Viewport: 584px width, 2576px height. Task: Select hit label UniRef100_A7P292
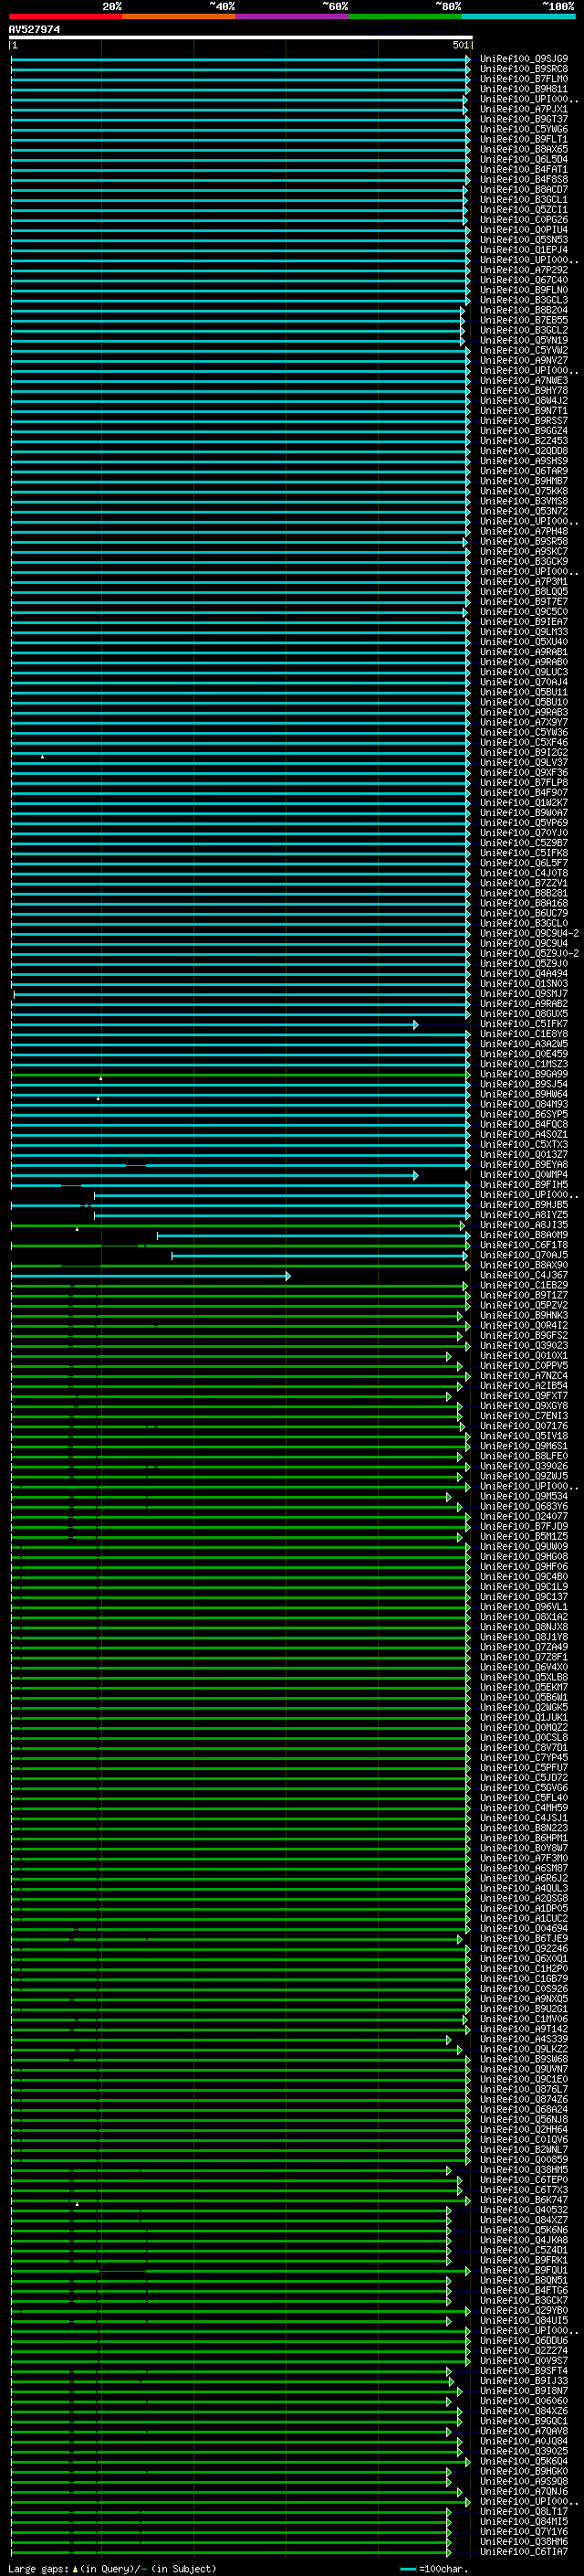(x=524, y=270)
